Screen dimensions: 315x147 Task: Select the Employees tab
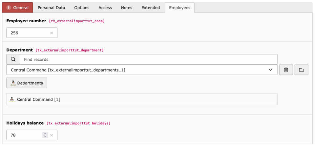[179, 8]
